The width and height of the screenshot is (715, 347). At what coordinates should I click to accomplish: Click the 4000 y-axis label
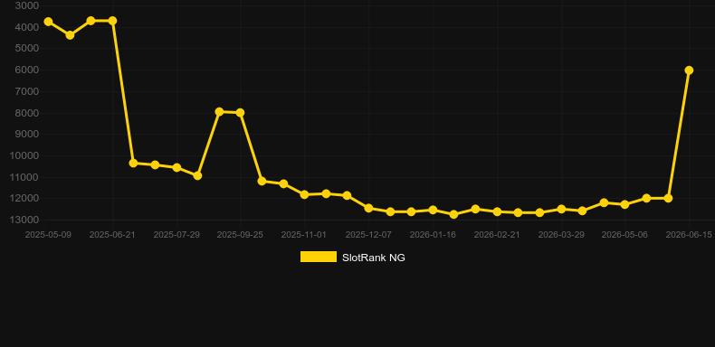27,27
